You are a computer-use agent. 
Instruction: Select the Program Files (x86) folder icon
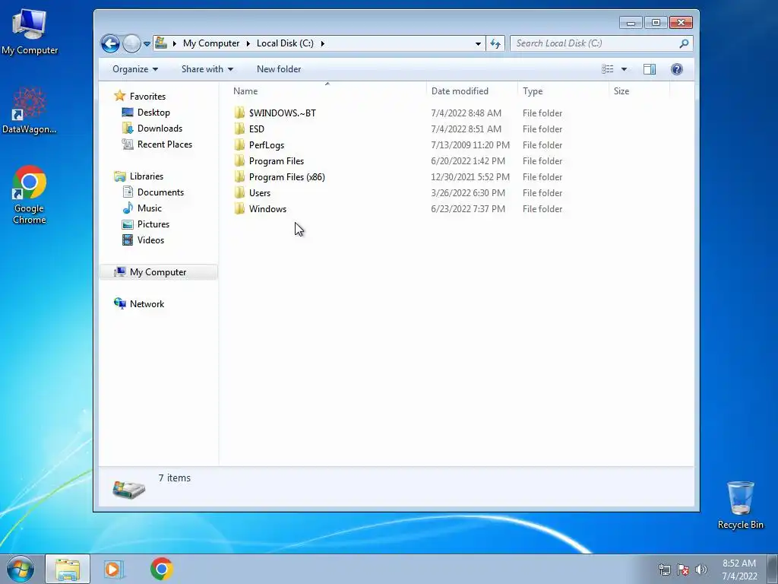click(x=239, y=176)
